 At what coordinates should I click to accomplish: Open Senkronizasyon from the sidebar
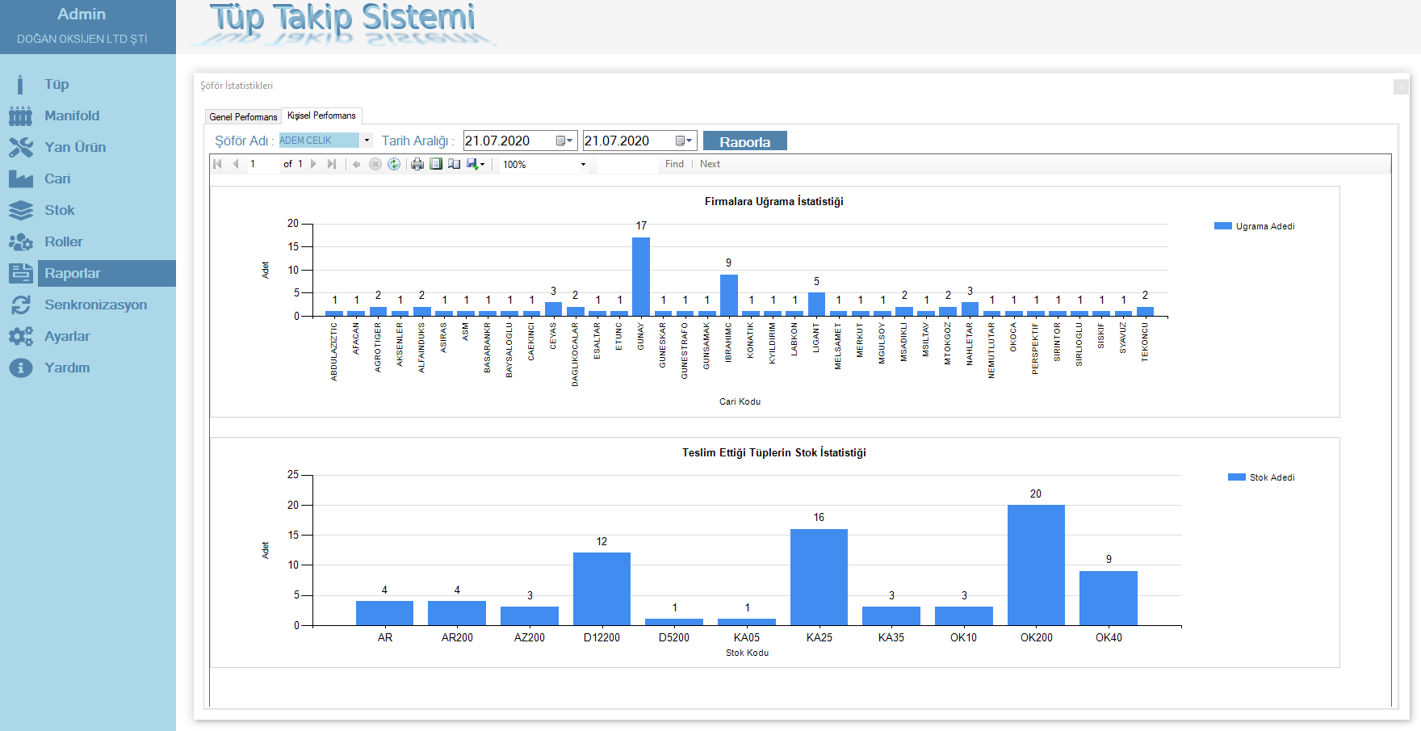coord(95,305)
